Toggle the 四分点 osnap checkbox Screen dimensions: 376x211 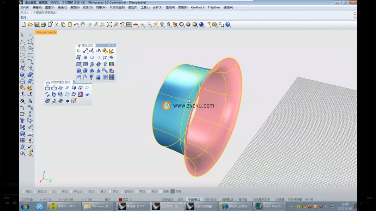click(122, 191)
